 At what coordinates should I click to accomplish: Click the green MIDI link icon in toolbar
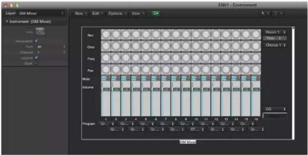156,13
